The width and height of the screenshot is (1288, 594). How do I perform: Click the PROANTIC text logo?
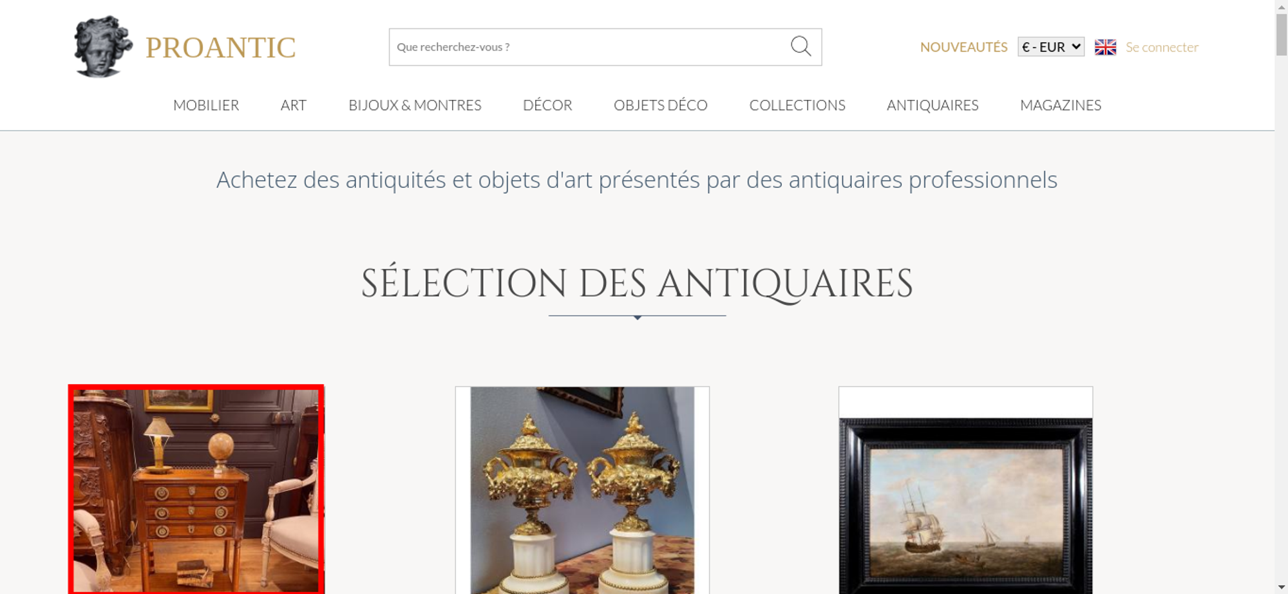coord(220,48)
